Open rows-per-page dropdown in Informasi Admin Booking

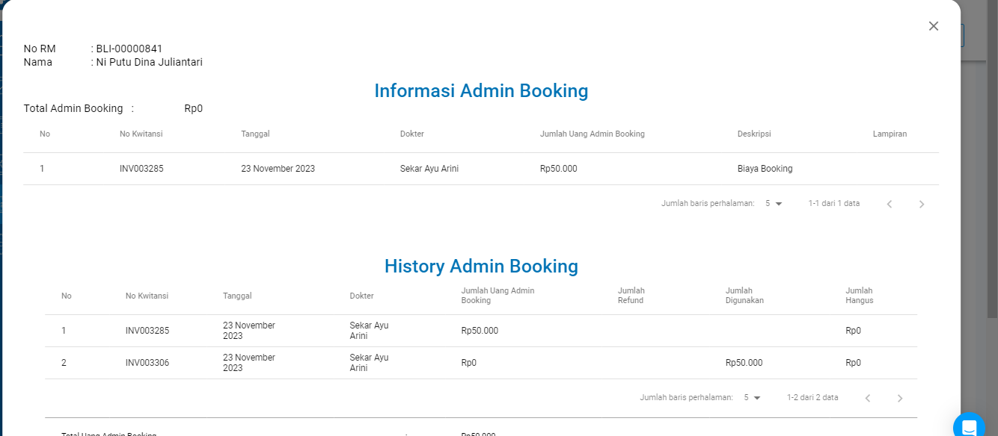click(774, 203)
